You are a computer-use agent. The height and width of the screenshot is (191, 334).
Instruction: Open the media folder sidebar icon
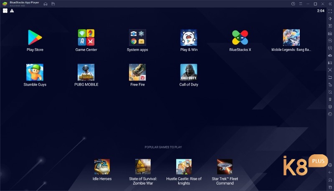pyautogui.click(x=330, y=77)
